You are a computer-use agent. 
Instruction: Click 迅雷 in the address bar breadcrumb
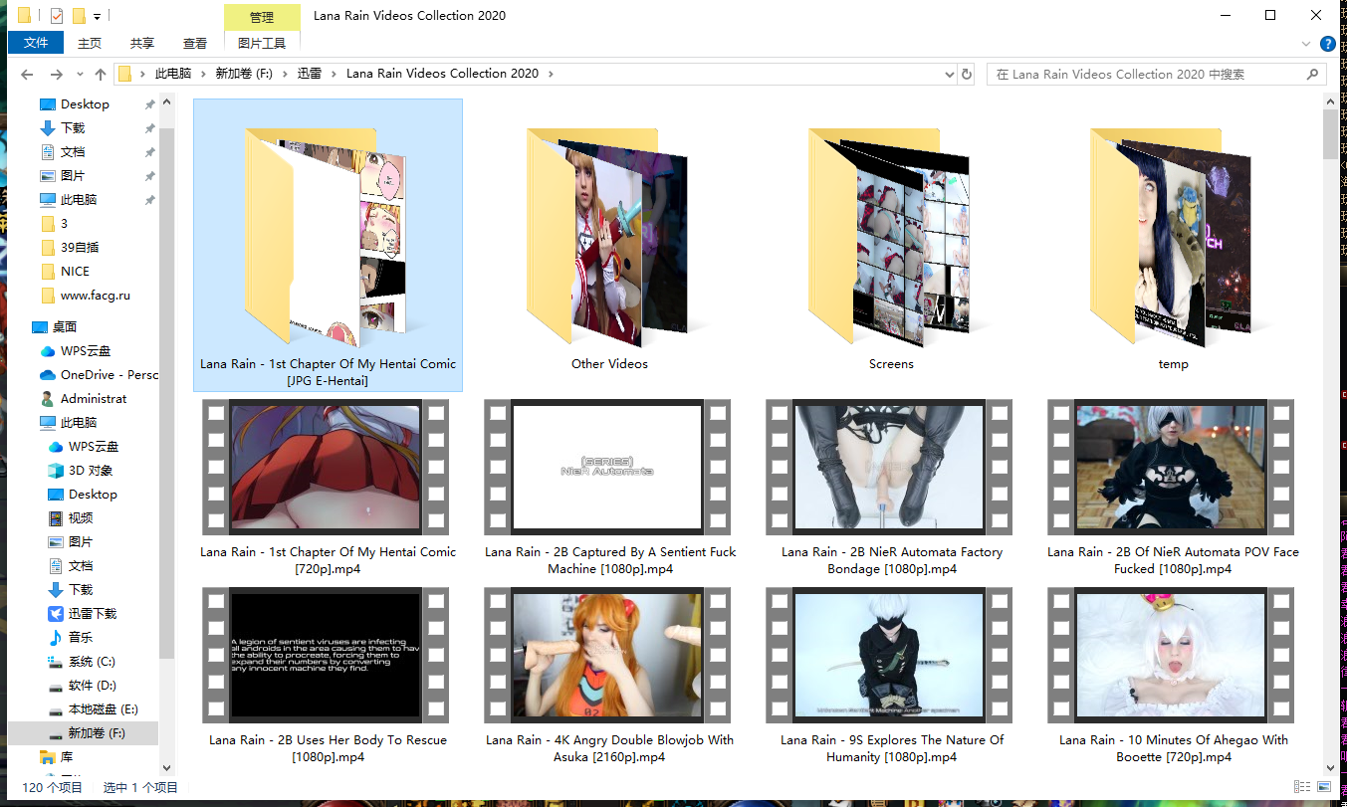point(310,74)
